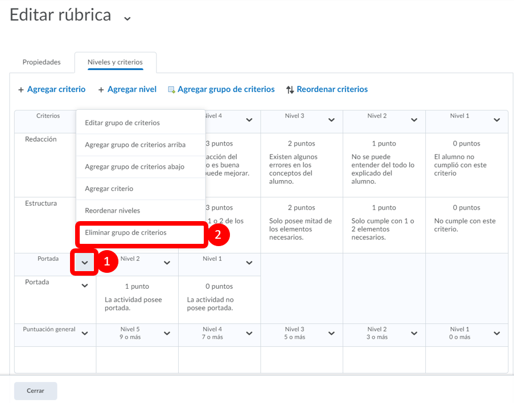Click the Agregar grupo de criterios icon
Image resolution: width=514 pixels, height=403 pixels.
(171, 90)
